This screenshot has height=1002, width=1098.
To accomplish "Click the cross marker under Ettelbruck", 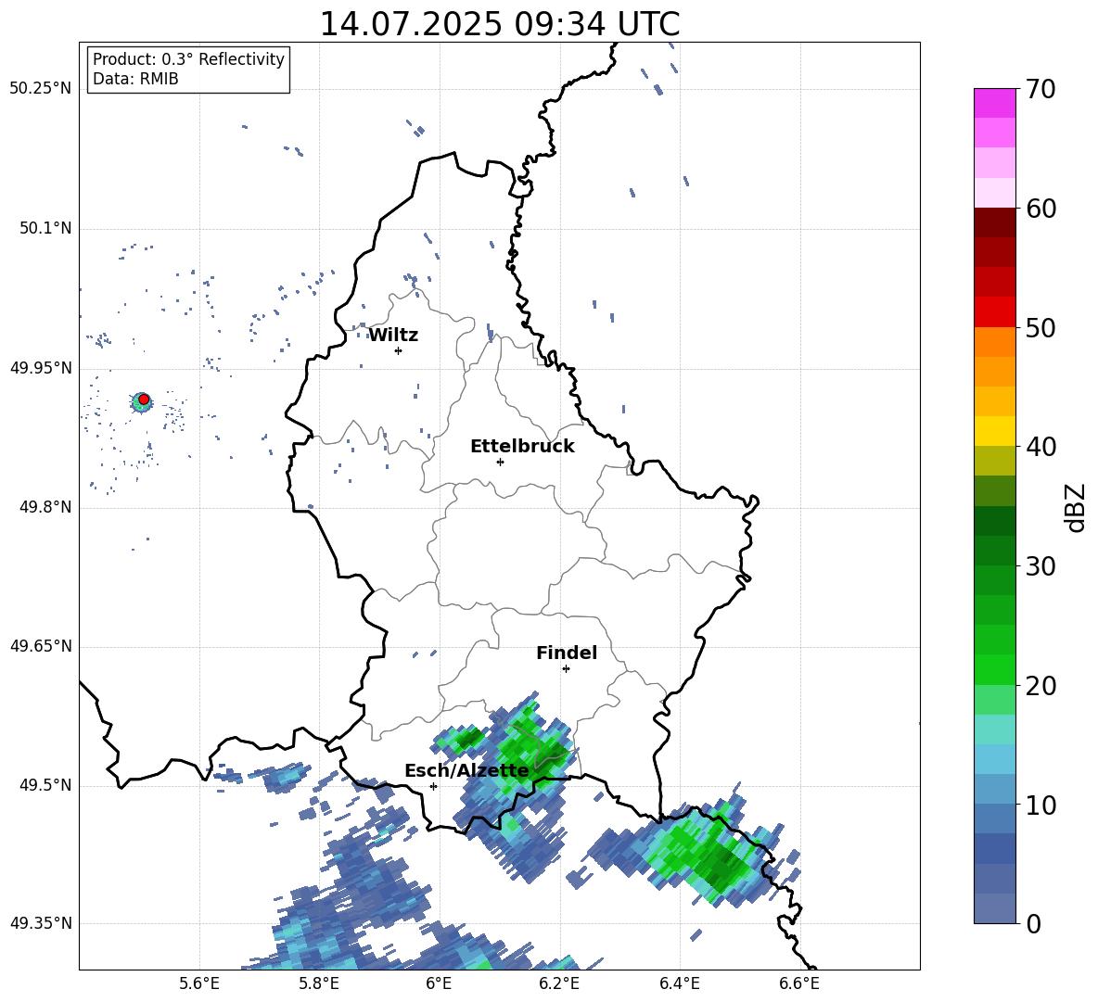I will coord(500,462).
